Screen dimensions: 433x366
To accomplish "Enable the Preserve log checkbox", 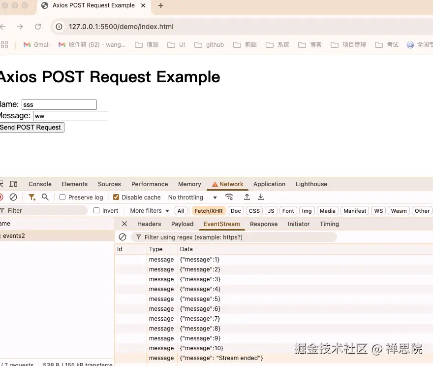I will 62,197.
